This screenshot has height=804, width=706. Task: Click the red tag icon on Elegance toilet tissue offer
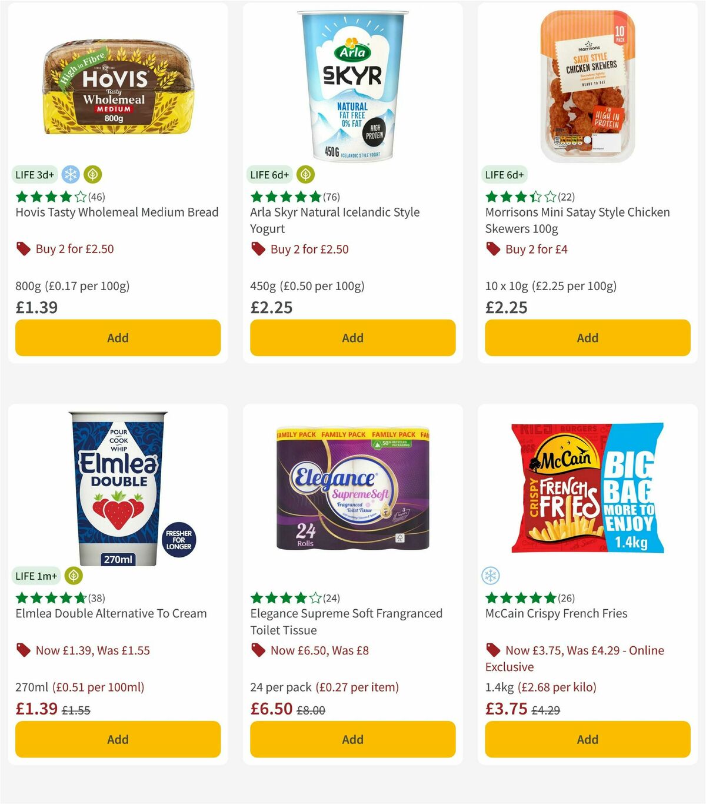[x=258, y=650]
